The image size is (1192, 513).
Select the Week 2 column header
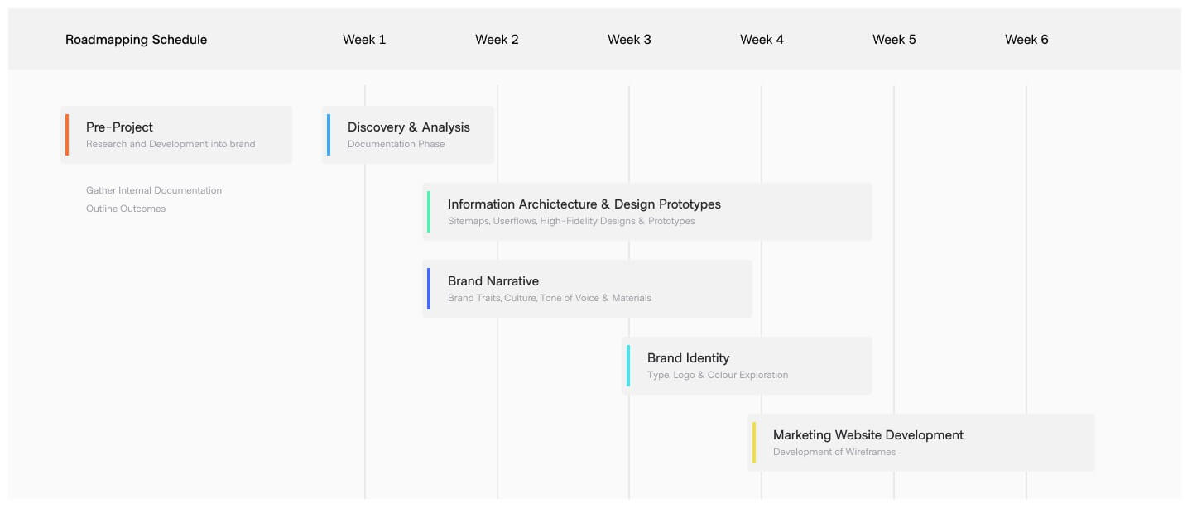497,40
